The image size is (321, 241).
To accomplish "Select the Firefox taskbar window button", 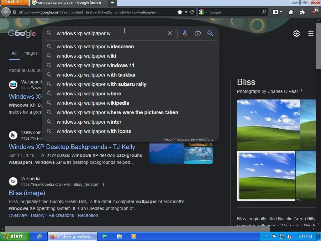I will tap(72, 236).
